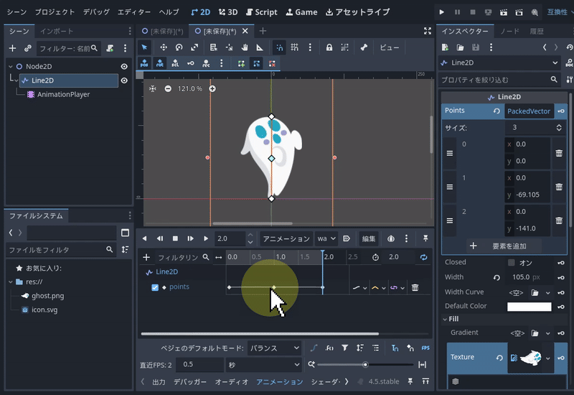Select the Rotate mode tool

179,47
